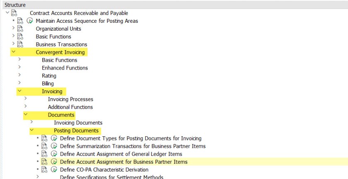348x179 pixels.
Task: Open documentation icon for the top-level Basic Functions row below Organizational Units
Action: [x=20, y=36]
